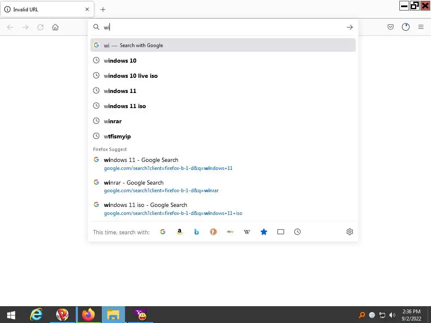
Task: Select 'wtfismyip' history suggestion
Action: pos(223,136)
